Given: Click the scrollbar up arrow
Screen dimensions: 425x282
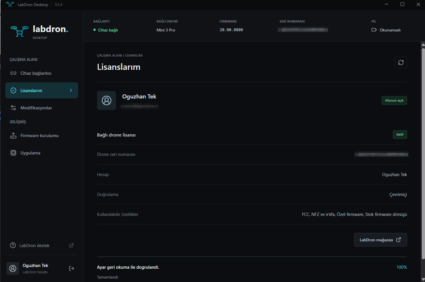Looking at the screenshot, I should [x=423, y=45].
